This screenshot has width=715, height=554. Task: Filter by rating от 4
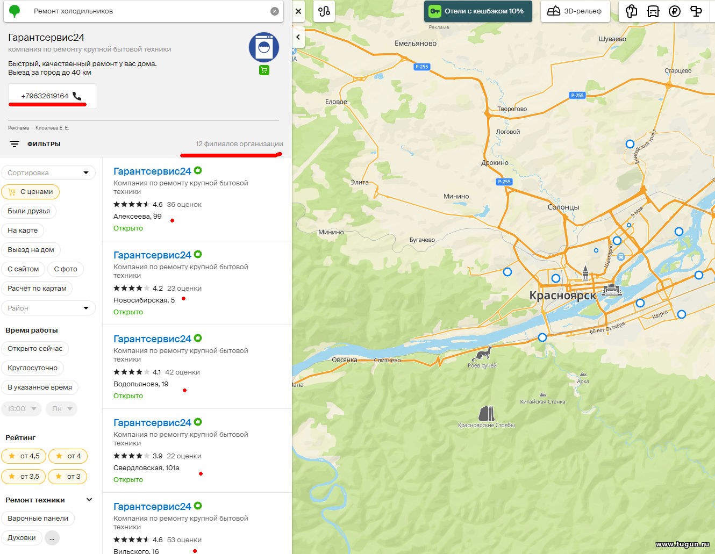click(x=68, y=456)
